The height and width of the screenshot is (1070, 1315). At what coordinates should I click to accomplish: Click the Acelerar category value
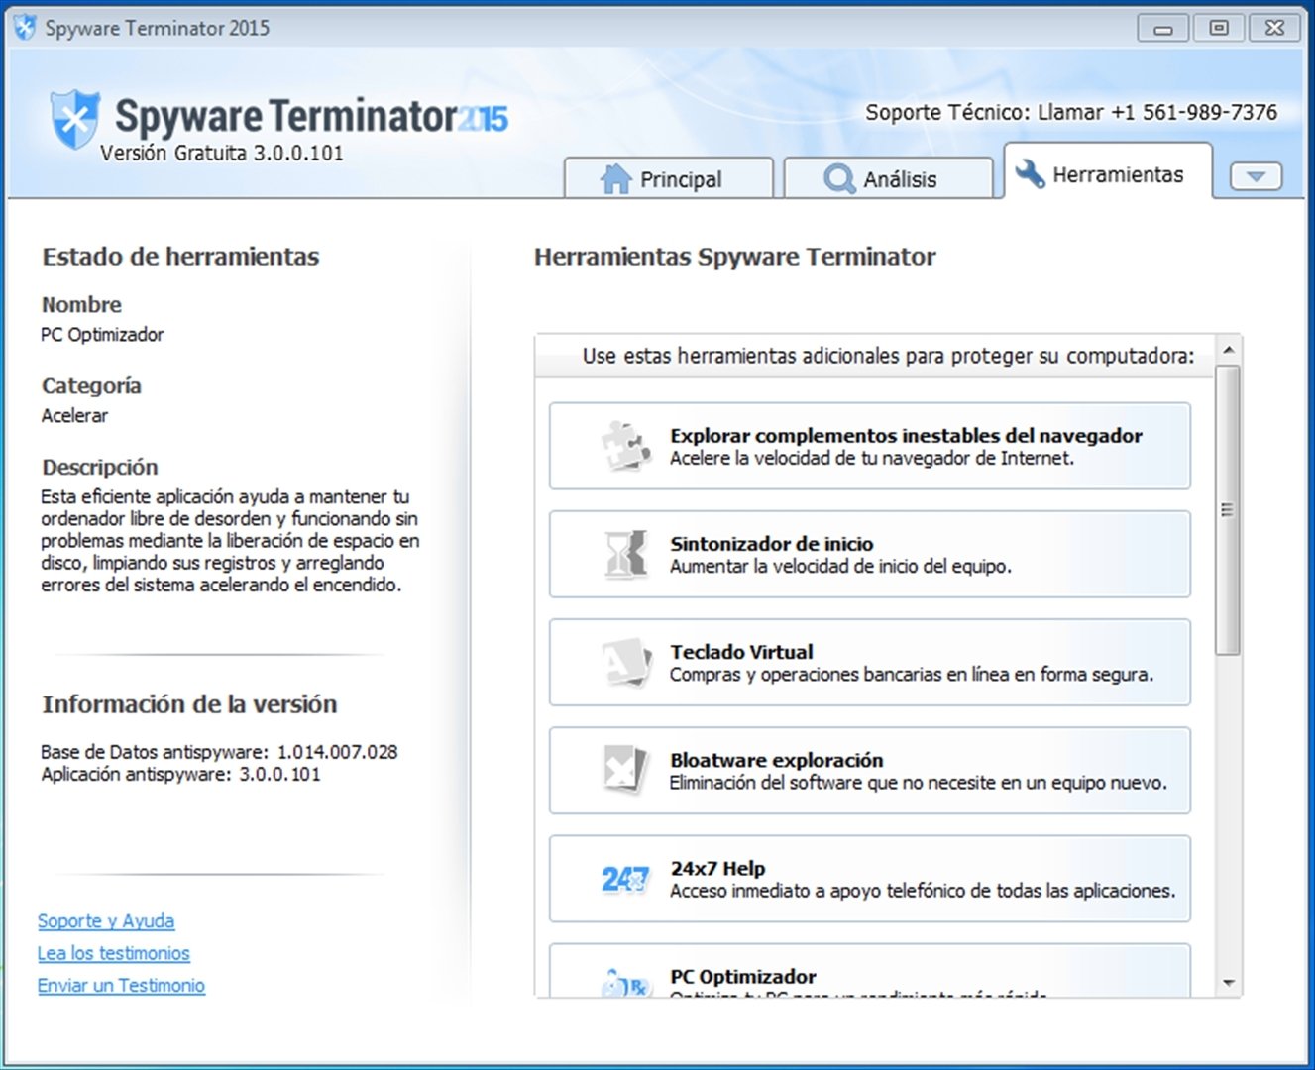74,416
